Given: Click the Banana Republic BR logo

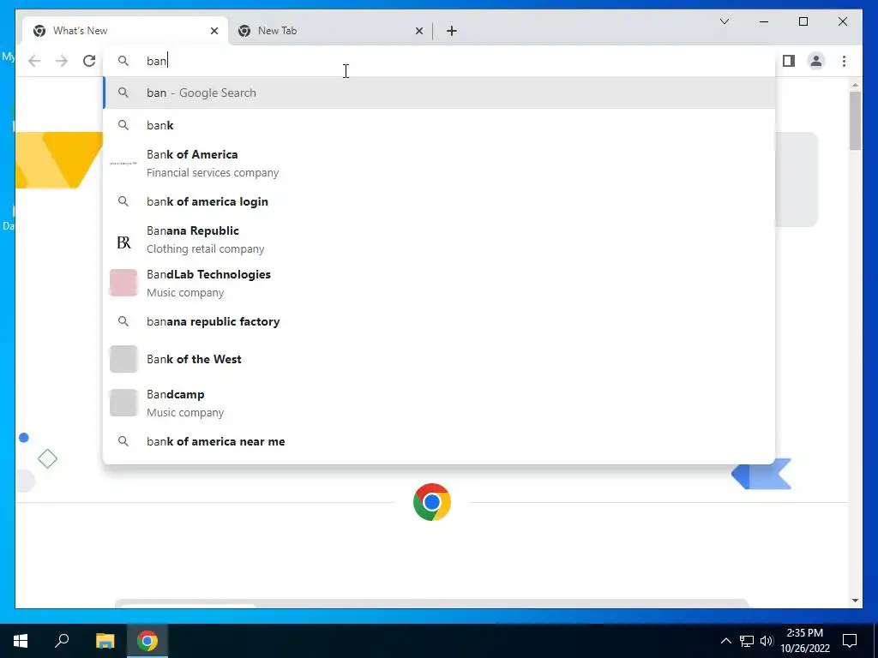Looking at the screenshot, I should (123, 242).
